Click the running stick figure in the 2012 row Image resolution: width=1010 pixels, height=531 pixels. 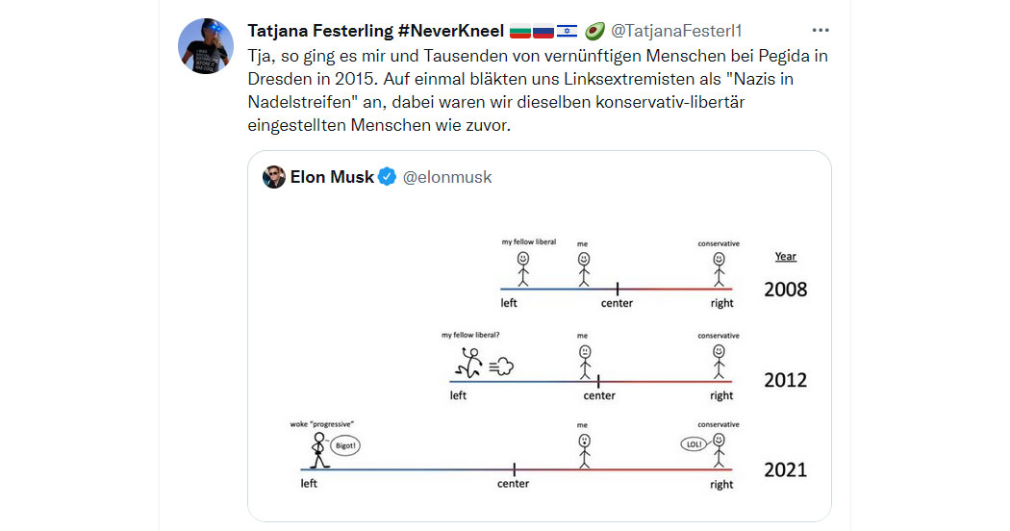click(x=469, y=363)
